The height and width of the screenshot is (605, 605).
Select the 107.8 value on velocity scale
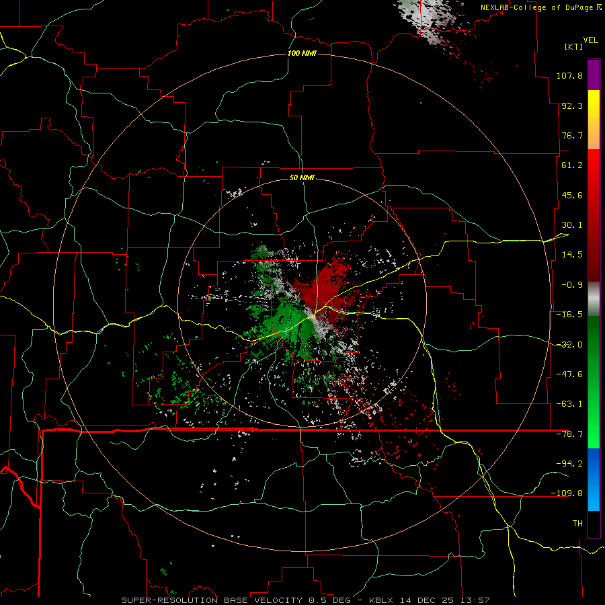coord(569,75)
